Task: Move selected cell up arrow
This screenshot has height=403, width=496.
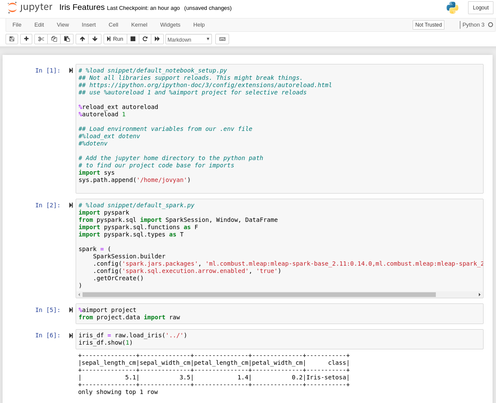Action: [x=82, y=39]
